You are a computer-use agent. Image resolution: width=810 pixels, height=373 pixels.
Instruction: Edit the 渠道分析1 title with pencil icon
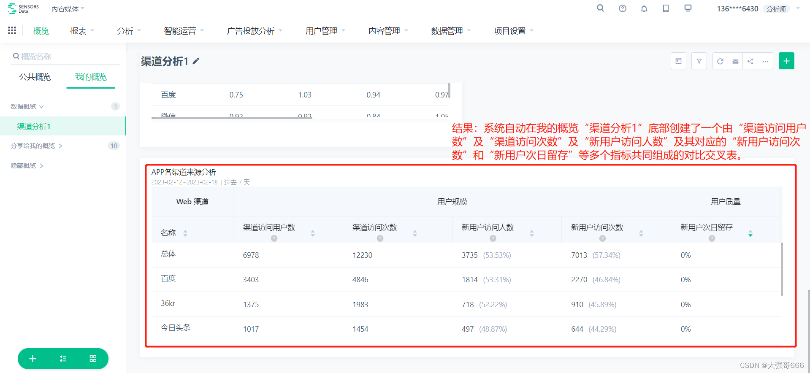click(196, 61)
